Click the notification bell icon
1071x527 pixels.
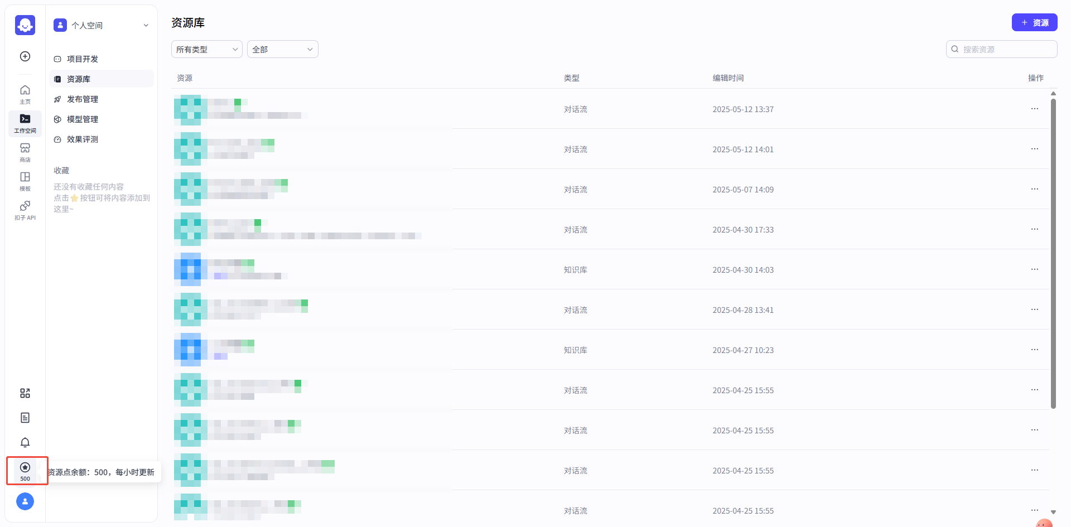(x=25, y=442)
